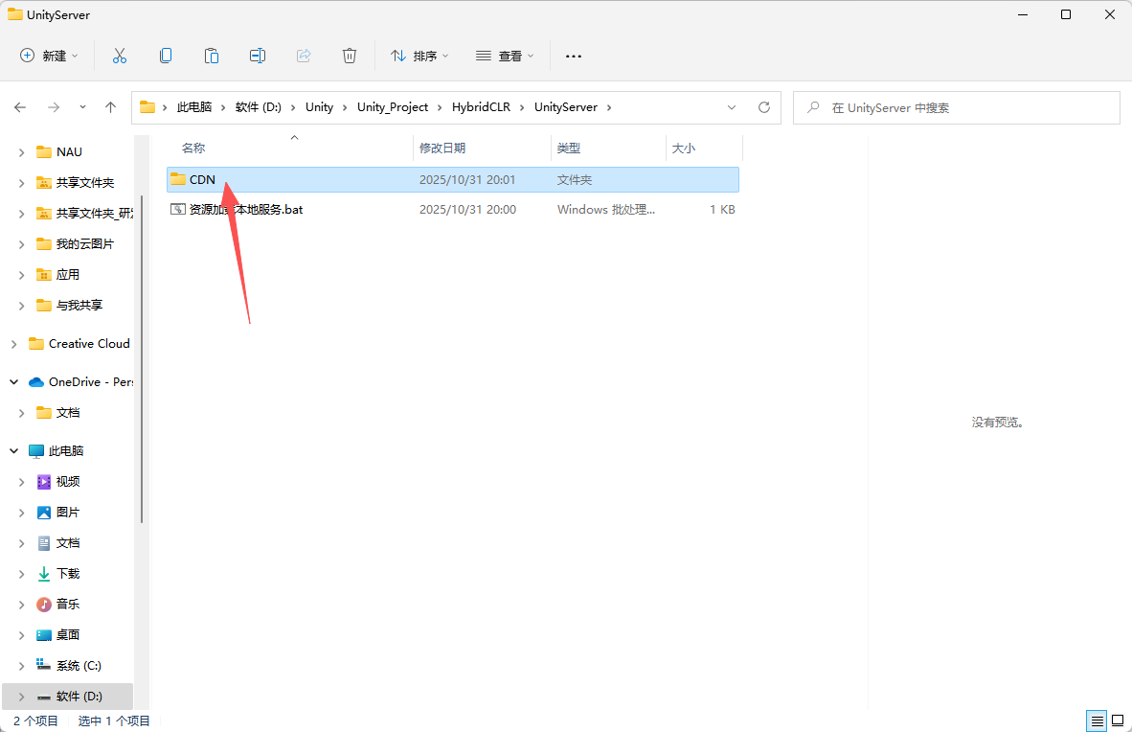1132x732 pixels.
Task: Click the Cut scissors icon
Action: point(119,56)
